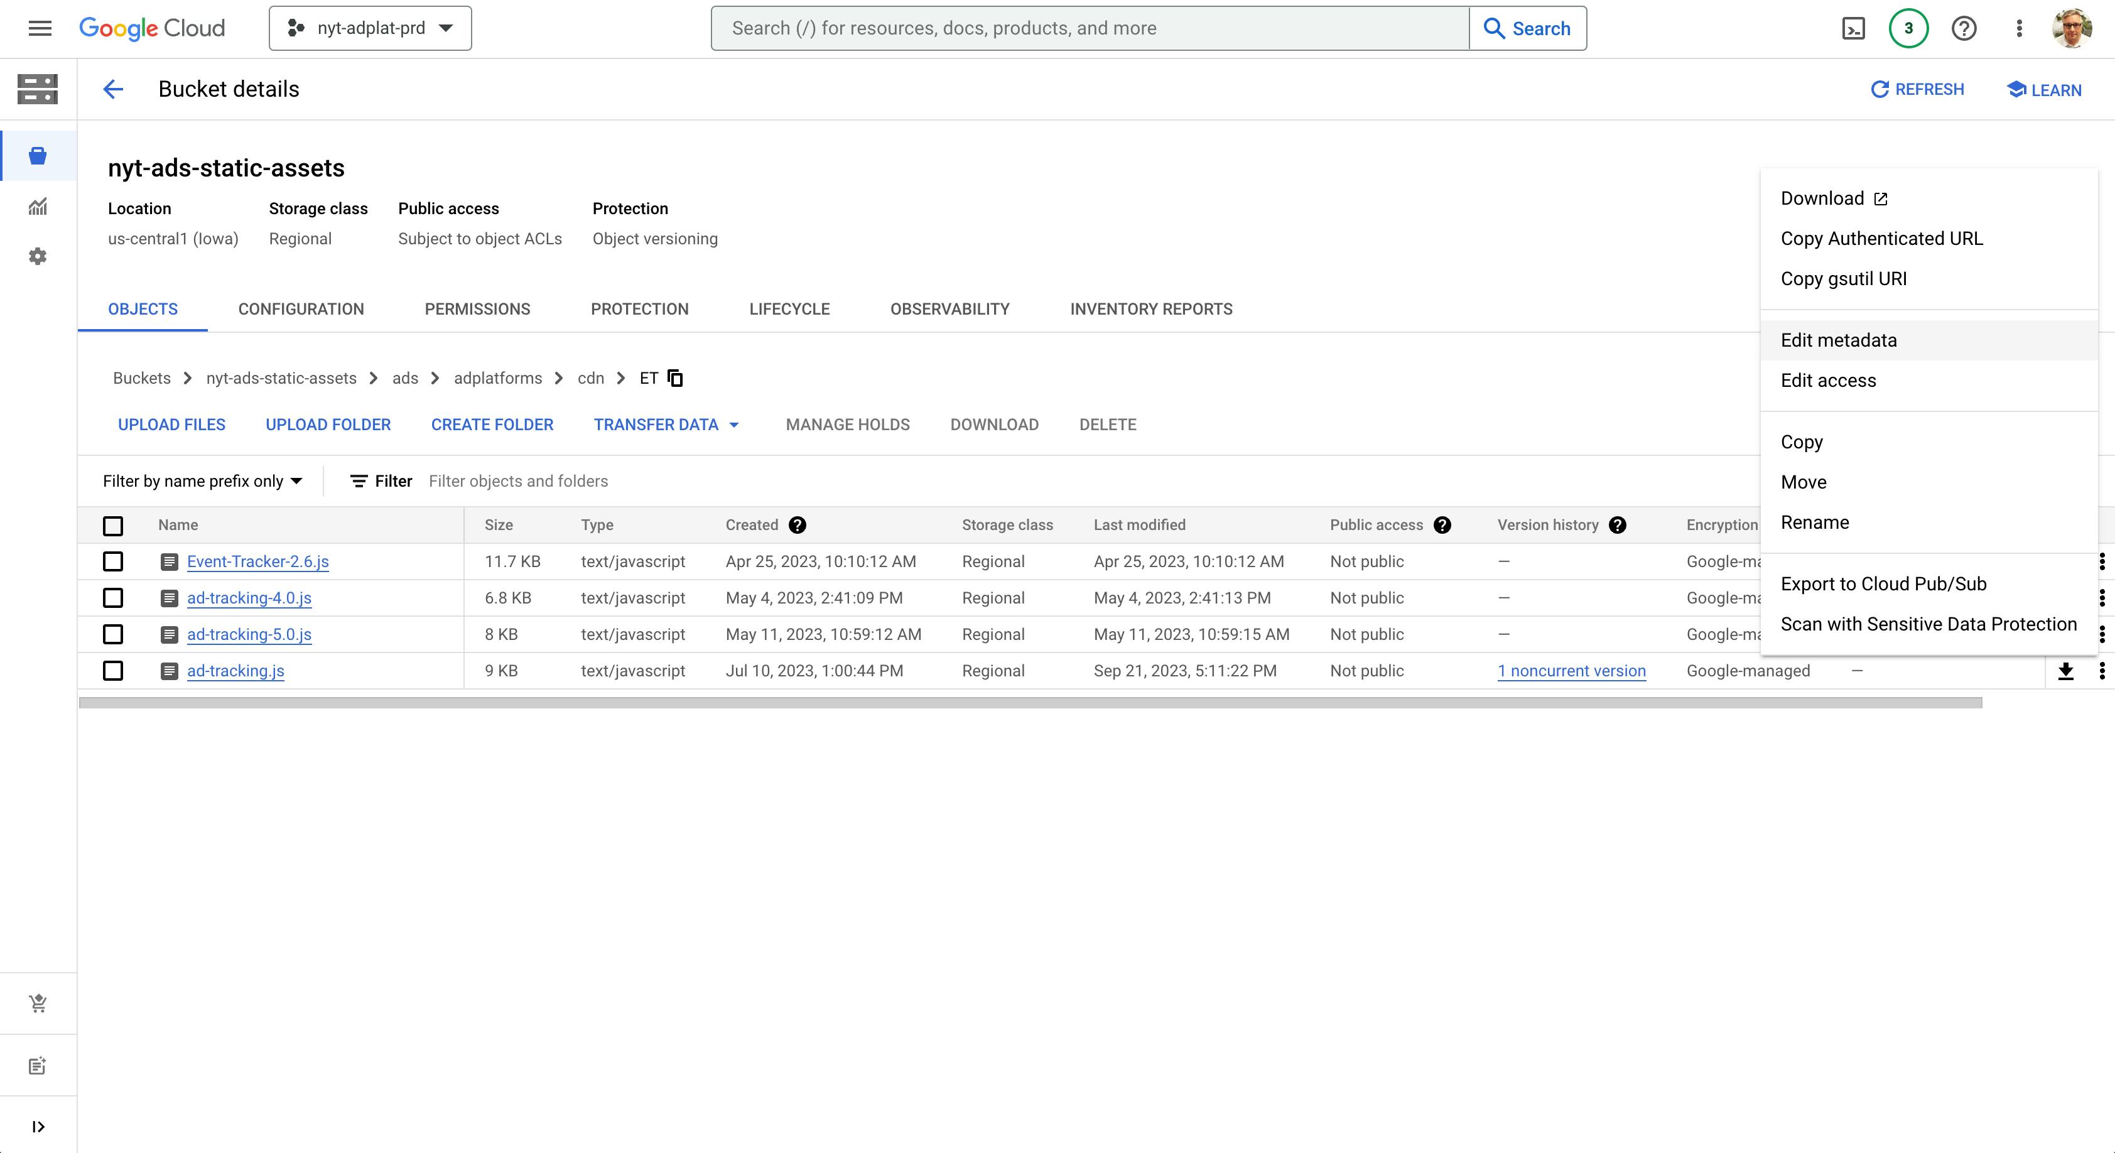Download ad-tracking.js with the download icon
Image resolution: width=2115 pixels, height=1153 pixels.
pyautogui.click(x=2066, y=671)
